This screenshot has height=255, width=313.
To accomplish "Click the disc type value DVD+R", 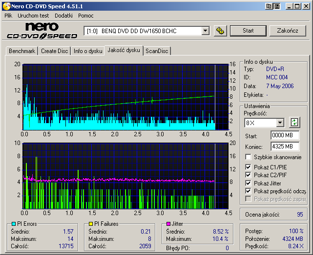I will coord(275,69).
